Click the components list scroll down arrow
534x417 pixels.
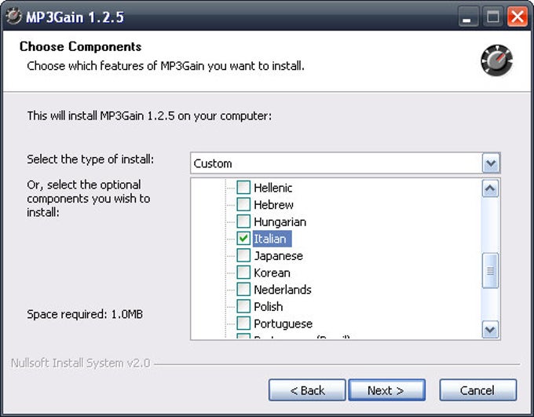point(490,330)
